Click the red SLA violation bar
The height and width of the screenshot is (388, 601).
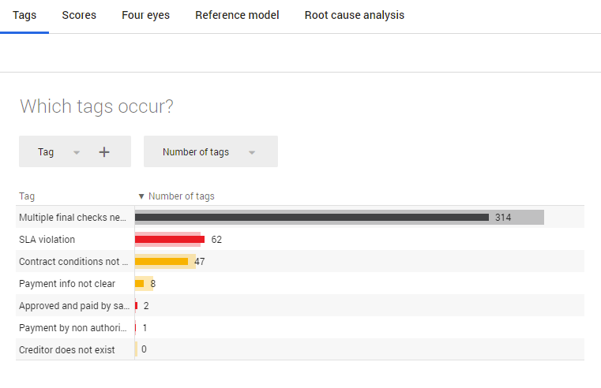coord(170,239)
